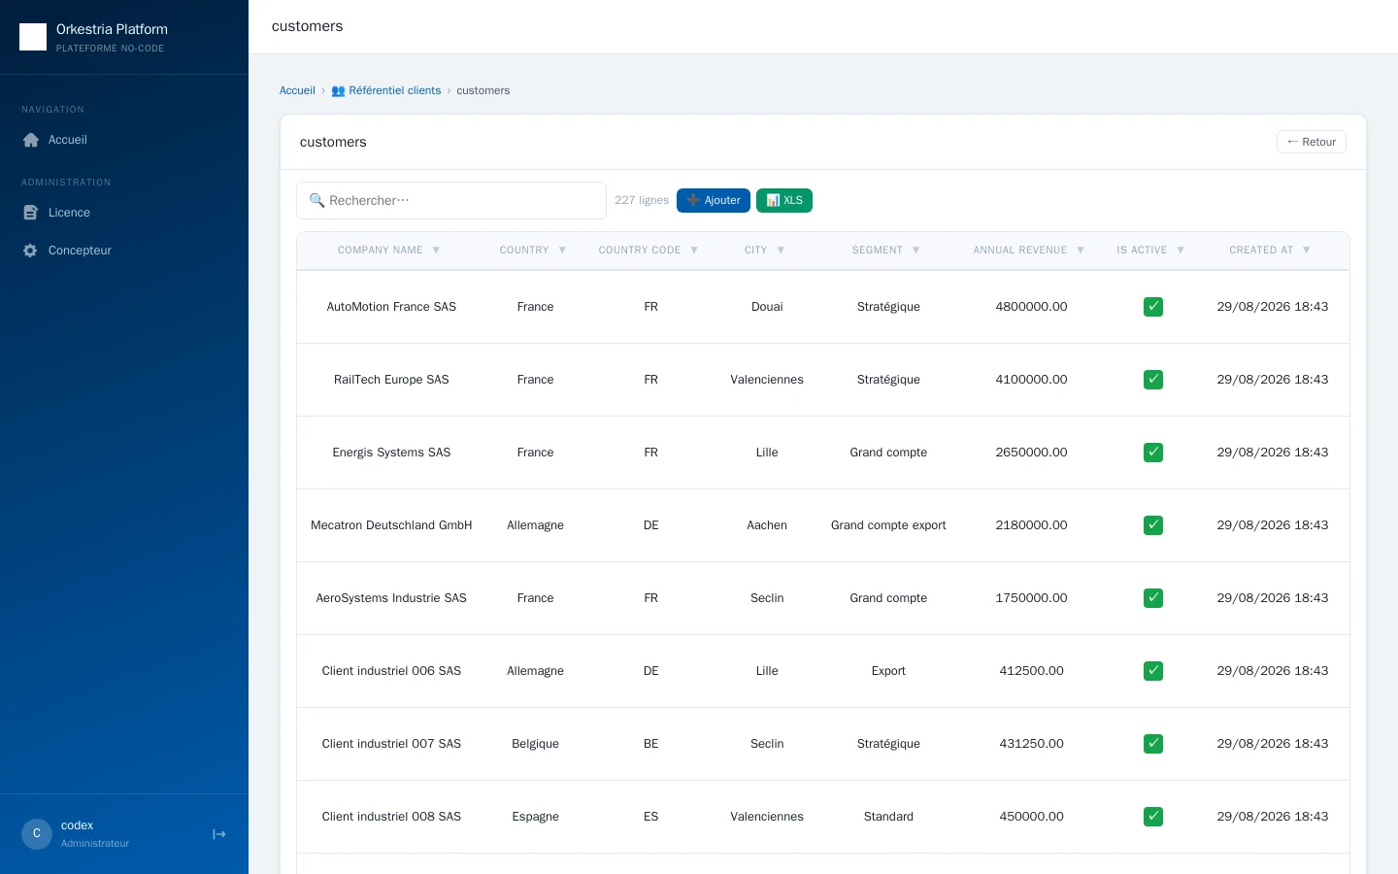
Task: Open the Country Code column filter arrow
Action: coord(694,251)
